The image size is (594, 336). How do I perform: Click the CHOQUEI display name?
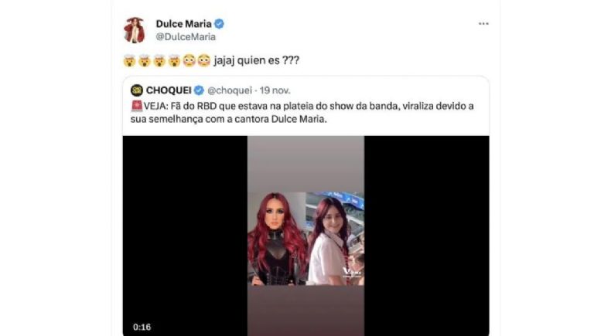[169, 90]
